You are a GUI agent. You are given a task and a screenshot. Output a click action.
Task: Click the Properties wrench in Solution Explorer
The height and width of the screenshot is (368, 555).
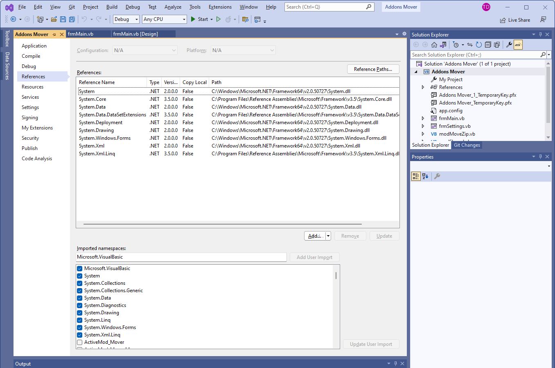click(509, 45)
